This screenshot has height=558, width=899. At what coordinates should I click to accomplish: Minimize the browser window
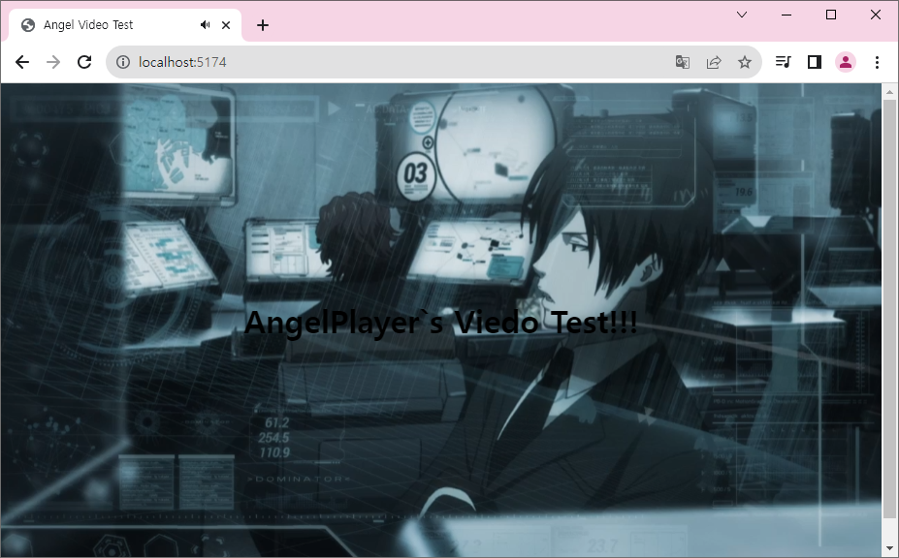tap(787, 15)
